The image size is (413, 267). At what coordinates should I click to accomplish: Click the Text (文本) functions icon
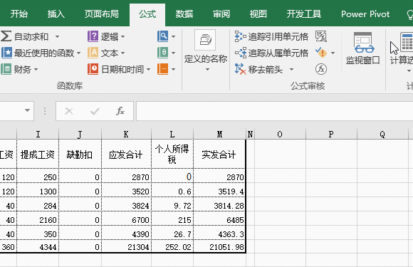click(93, 53)
